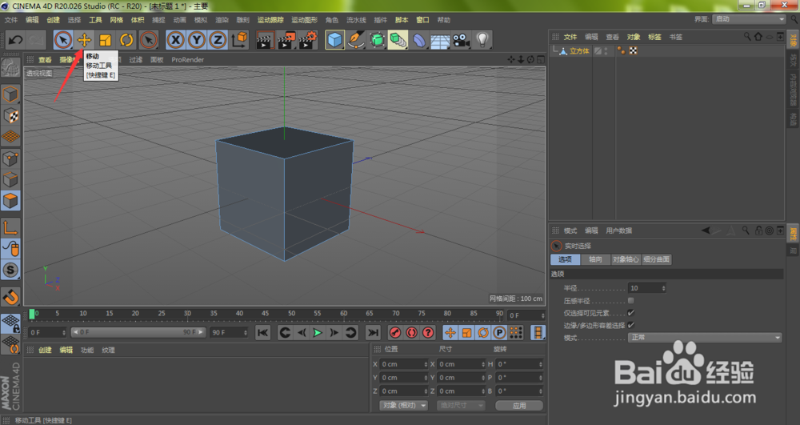Click the Record Active Objects key button
Viewport: 800px width, 425px height.
(394, 332)
